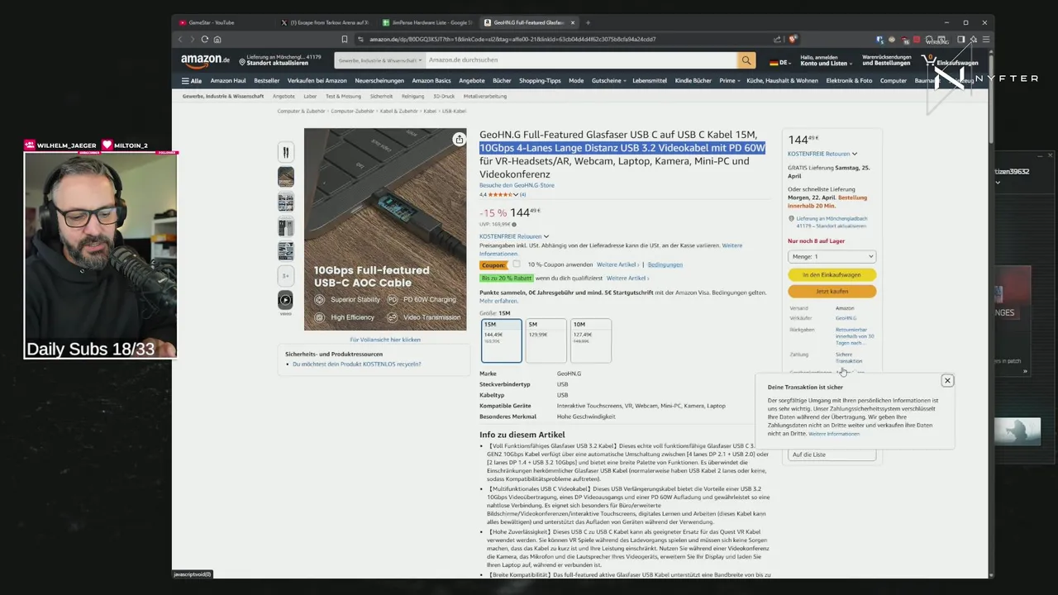Select the 10M size option
The height and width of the screenshot is (595, 1058).
591,340
